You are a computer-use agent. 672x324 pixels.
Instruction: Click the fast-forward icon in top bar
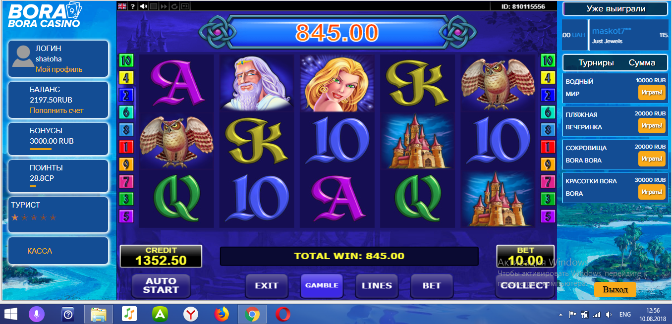tap(164, 6)
